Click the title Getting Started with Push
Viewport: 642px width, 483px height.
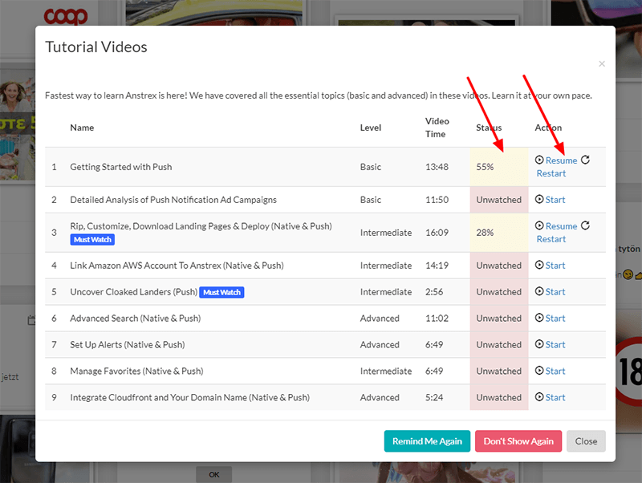pyautogui.click(x=121, y=167)
